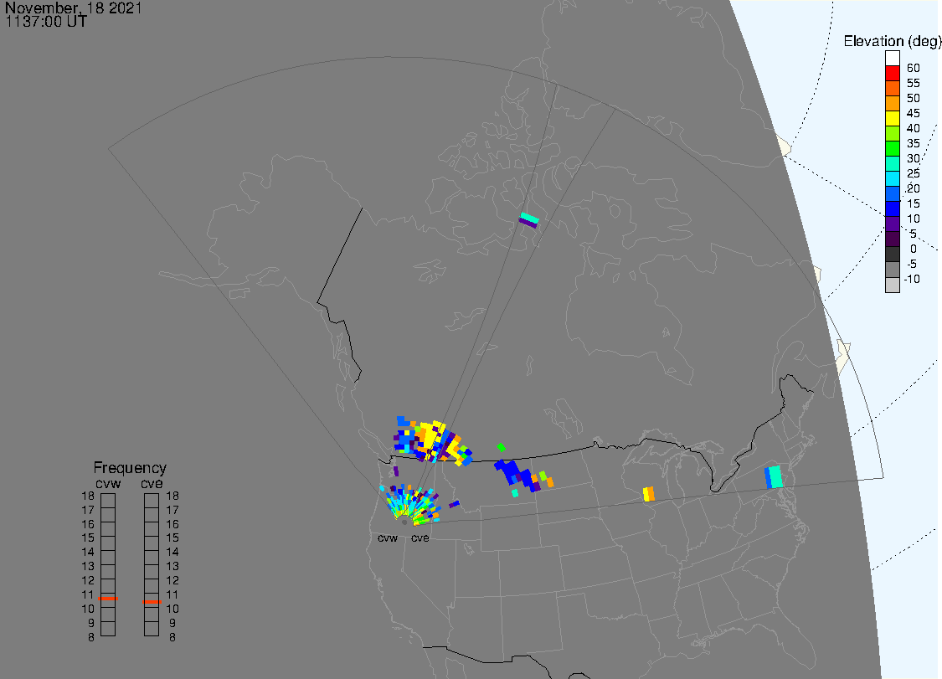
Task: Click the top cell of the cvw frequency bar
Action: [108, 501]
